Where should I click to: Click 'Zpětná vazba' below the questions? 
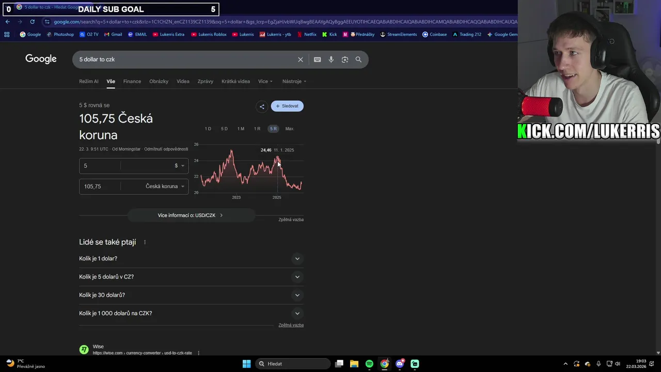click(291, 325)
